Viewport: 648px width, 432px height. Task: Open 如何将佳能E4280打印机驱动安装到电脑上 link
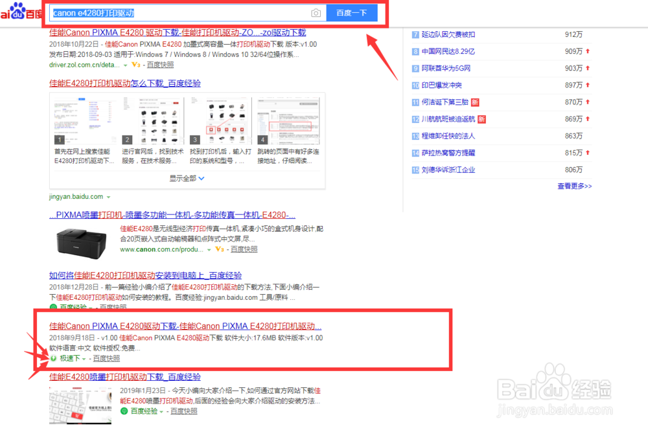[x=145, y=275]
